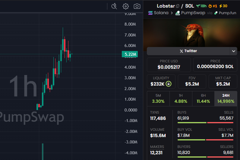Click the FDV label
The height and width of the screenshot is (160, 240).
pos(192,78)
